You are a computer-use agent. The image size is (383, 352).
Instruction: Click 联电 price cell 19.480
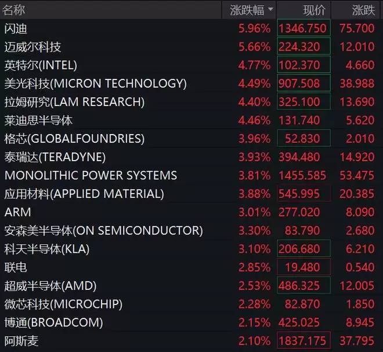(304, 267)
